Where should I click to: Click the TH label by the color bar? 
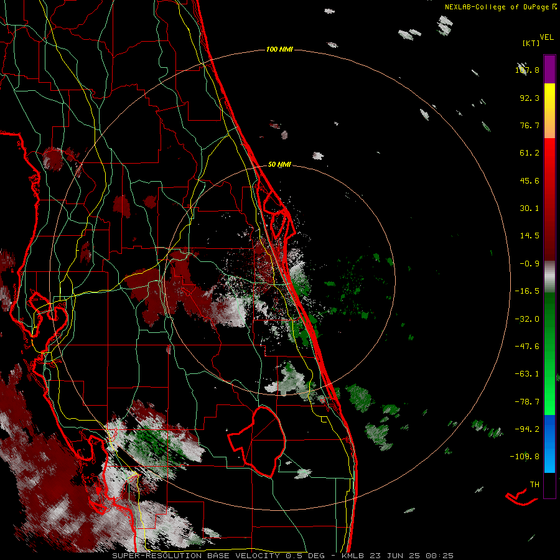534,485
